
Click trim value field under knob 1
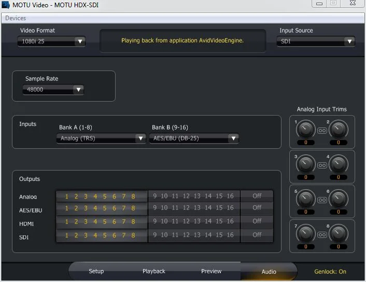(x=305, y=143)
